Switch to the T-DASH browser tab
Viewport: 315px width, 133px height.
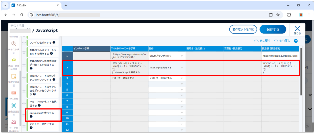click(34, 6)
